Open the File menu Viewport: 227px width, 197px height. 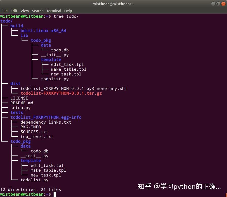(x=5, y=11)
